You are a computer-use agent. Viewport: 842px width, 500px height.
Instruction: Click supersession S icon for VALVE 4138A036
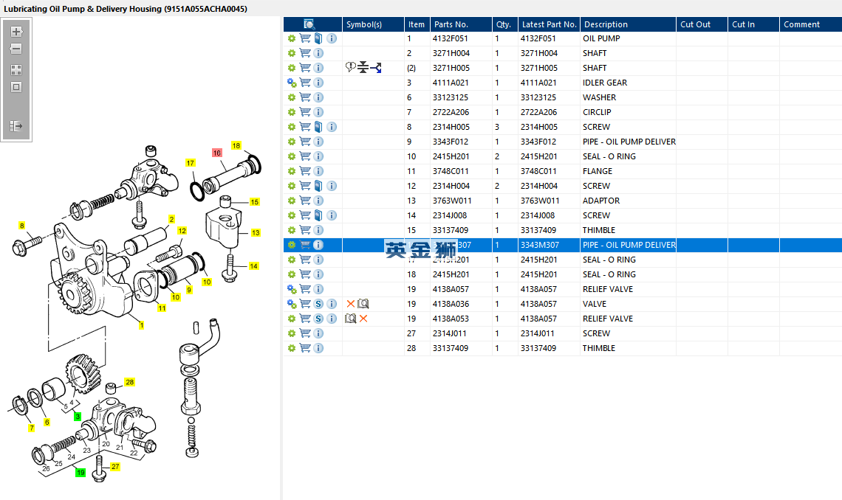pyautogui.click(x=318, y=304)
